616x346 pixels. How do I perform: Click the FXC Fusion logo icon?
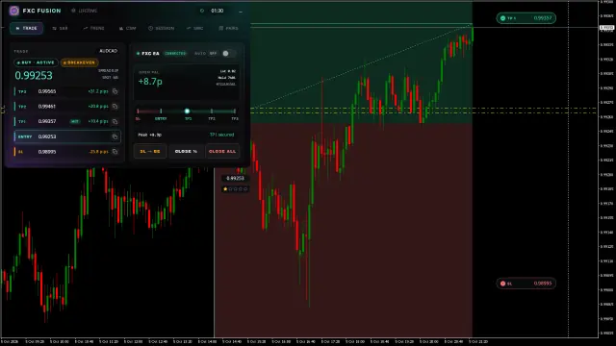[14, 11]
